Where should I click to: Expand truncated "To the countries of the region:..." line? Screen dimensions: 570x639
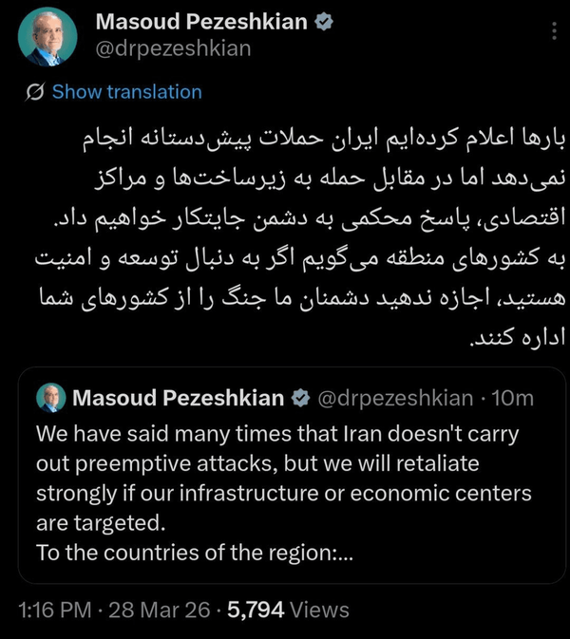(194, 553)
